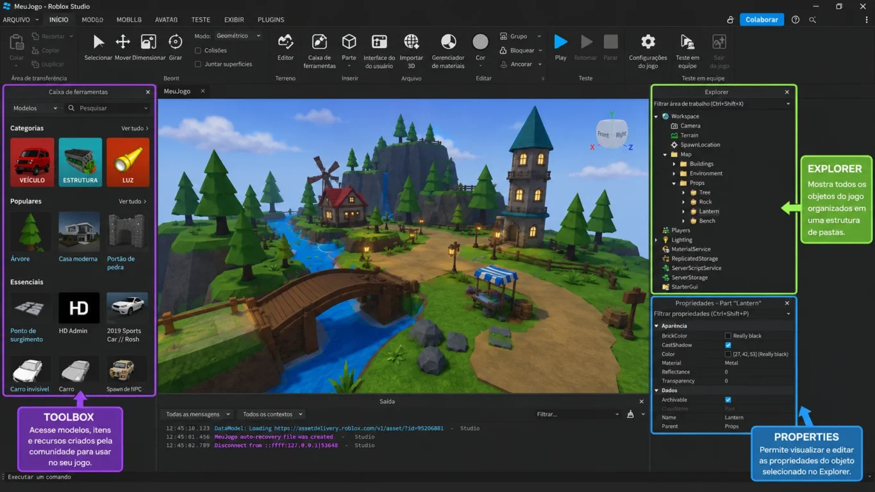This screenshot has height=492, width=875.
Task: Click the BrickColor Really black swatch
Action: [x=728, y=336]
